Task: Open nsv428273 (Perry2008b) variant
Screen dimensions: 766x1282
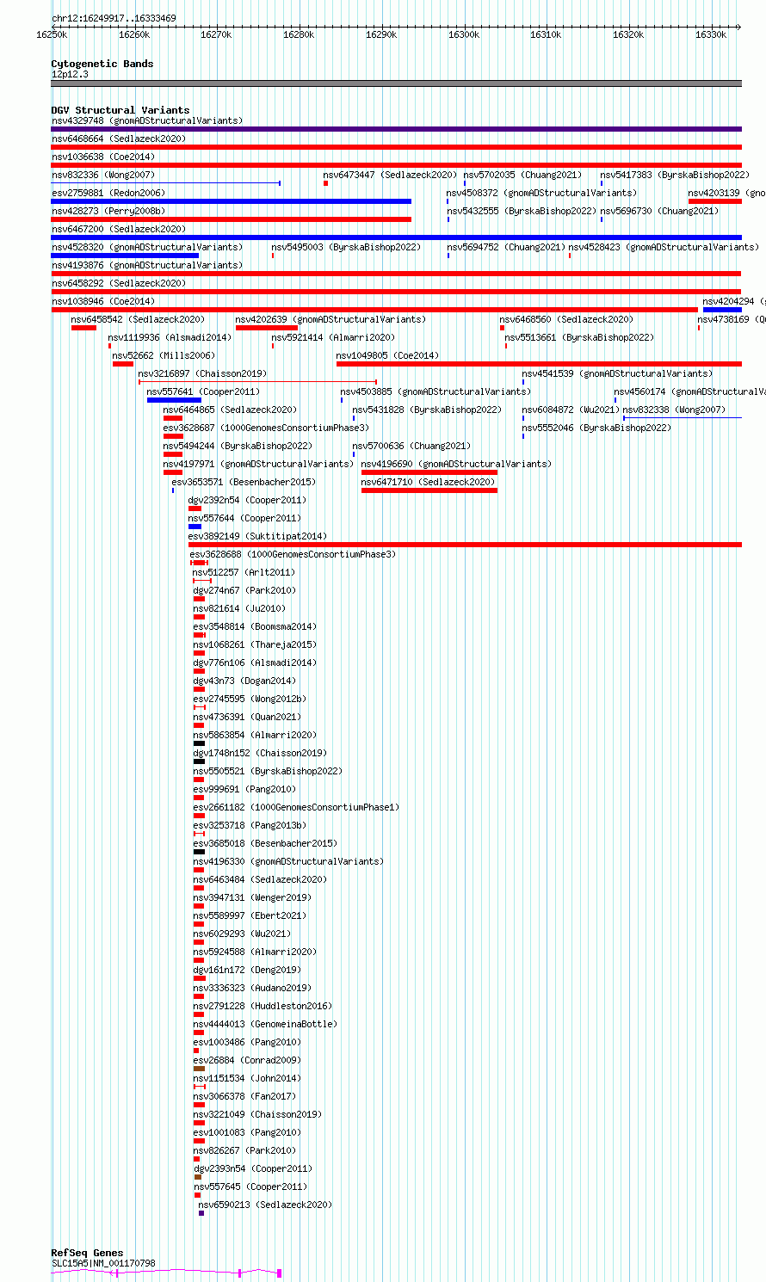Action: coord(108,211)
